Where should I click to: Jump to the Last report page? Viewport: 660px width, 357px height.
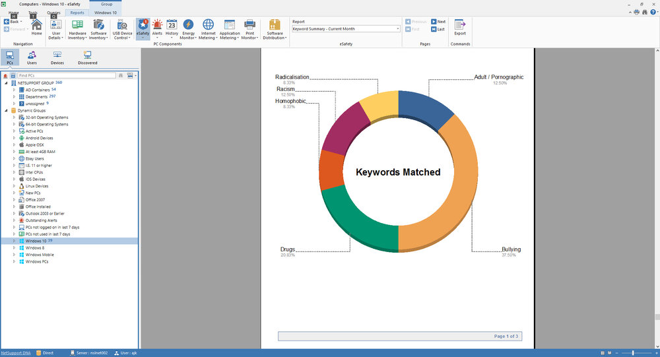(438, 29)
